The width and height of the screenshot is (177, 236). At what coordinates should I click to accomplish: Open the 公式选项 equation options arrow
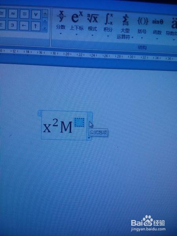point(89,138)
